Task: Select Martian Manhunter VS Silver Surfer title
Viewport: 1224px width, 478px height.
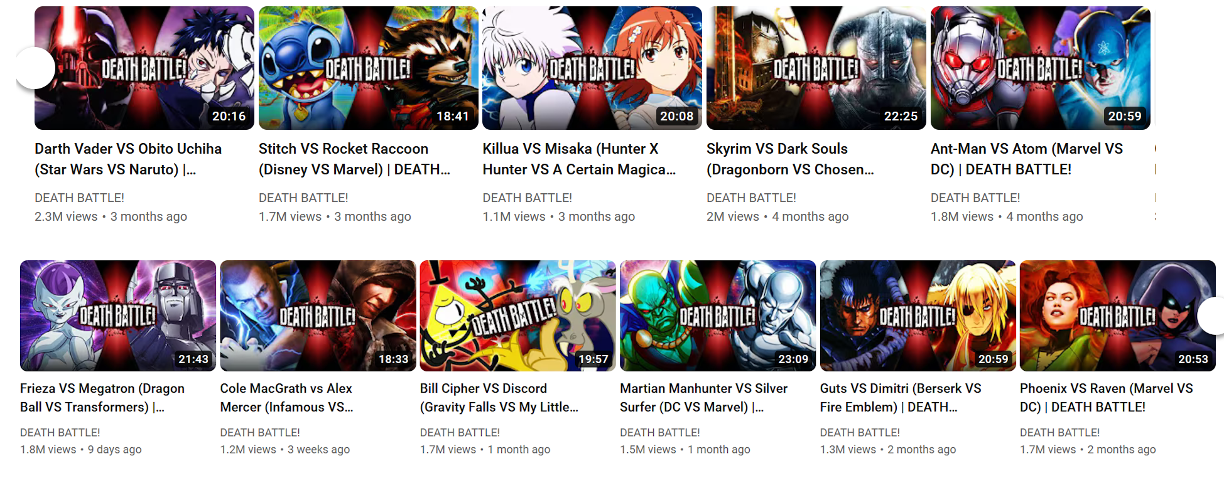Action: (703, 397)
